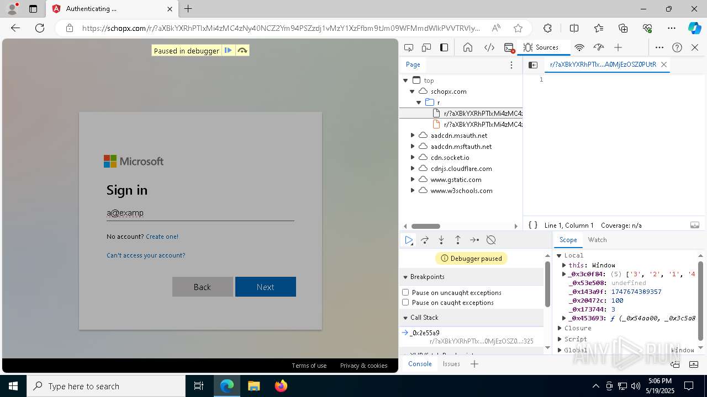Activate the inspect element picker

point(409,47)
